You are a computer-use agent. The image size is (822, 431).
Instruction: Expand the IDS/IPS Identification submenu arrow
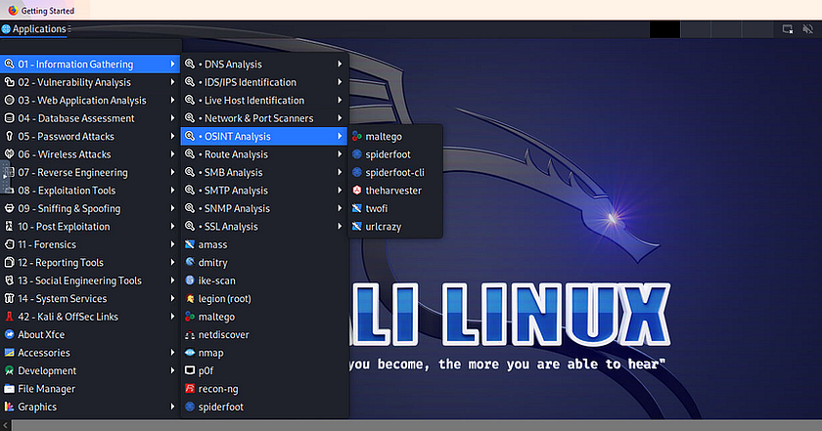pos(340,82)
